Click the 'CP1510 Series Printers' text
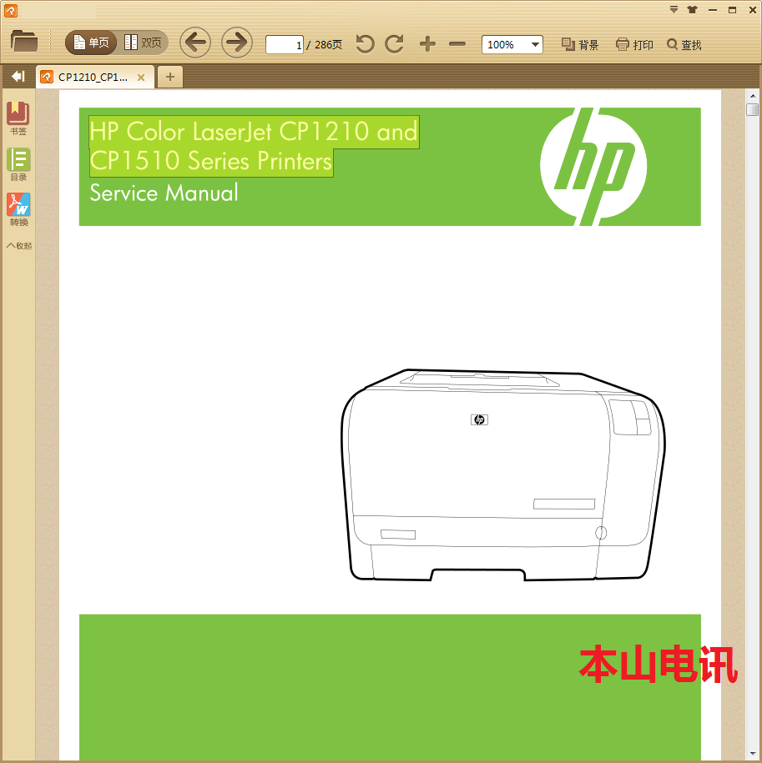The height and width of the screenshot is (763, 762). pyautogui.click(x=211, y=162)
